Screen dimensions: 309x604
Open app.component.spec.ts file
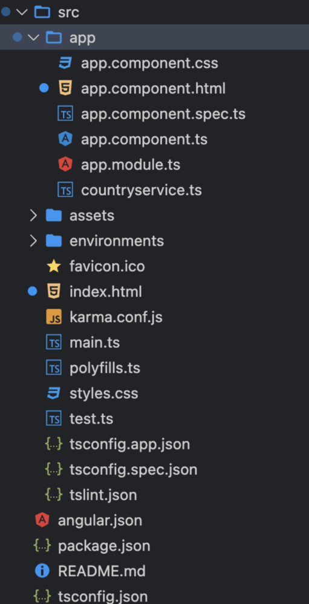[163, 114]
